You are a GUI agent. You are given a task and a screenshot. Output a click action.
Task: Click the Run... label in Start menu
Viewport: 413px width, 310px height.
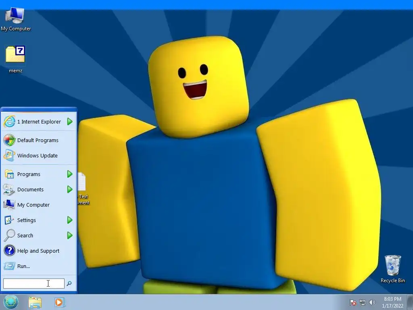pos(23,266)
